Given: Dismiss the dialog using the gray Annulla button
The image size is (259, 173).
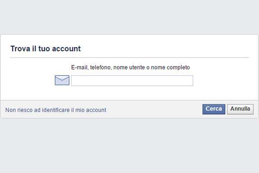Looking at the screenshot, I should pyautogui.click(x=240, y=109).
